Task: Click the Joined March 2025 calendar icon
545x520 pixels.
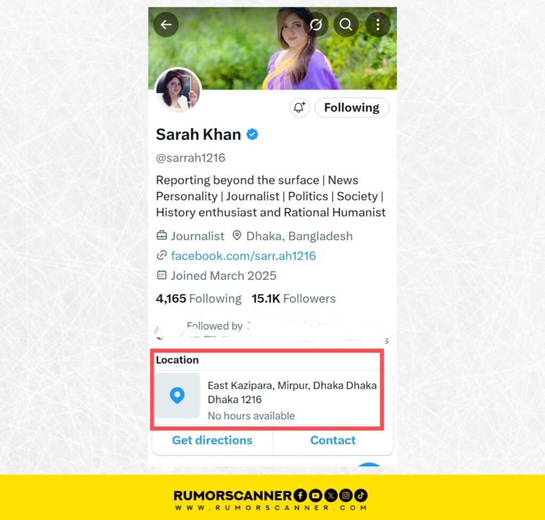Action: [162, 275]
